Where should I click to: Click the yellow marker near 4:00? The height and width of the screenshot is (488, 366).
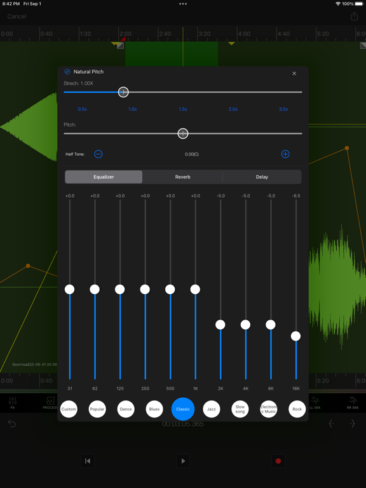click(x=231, y=43)
